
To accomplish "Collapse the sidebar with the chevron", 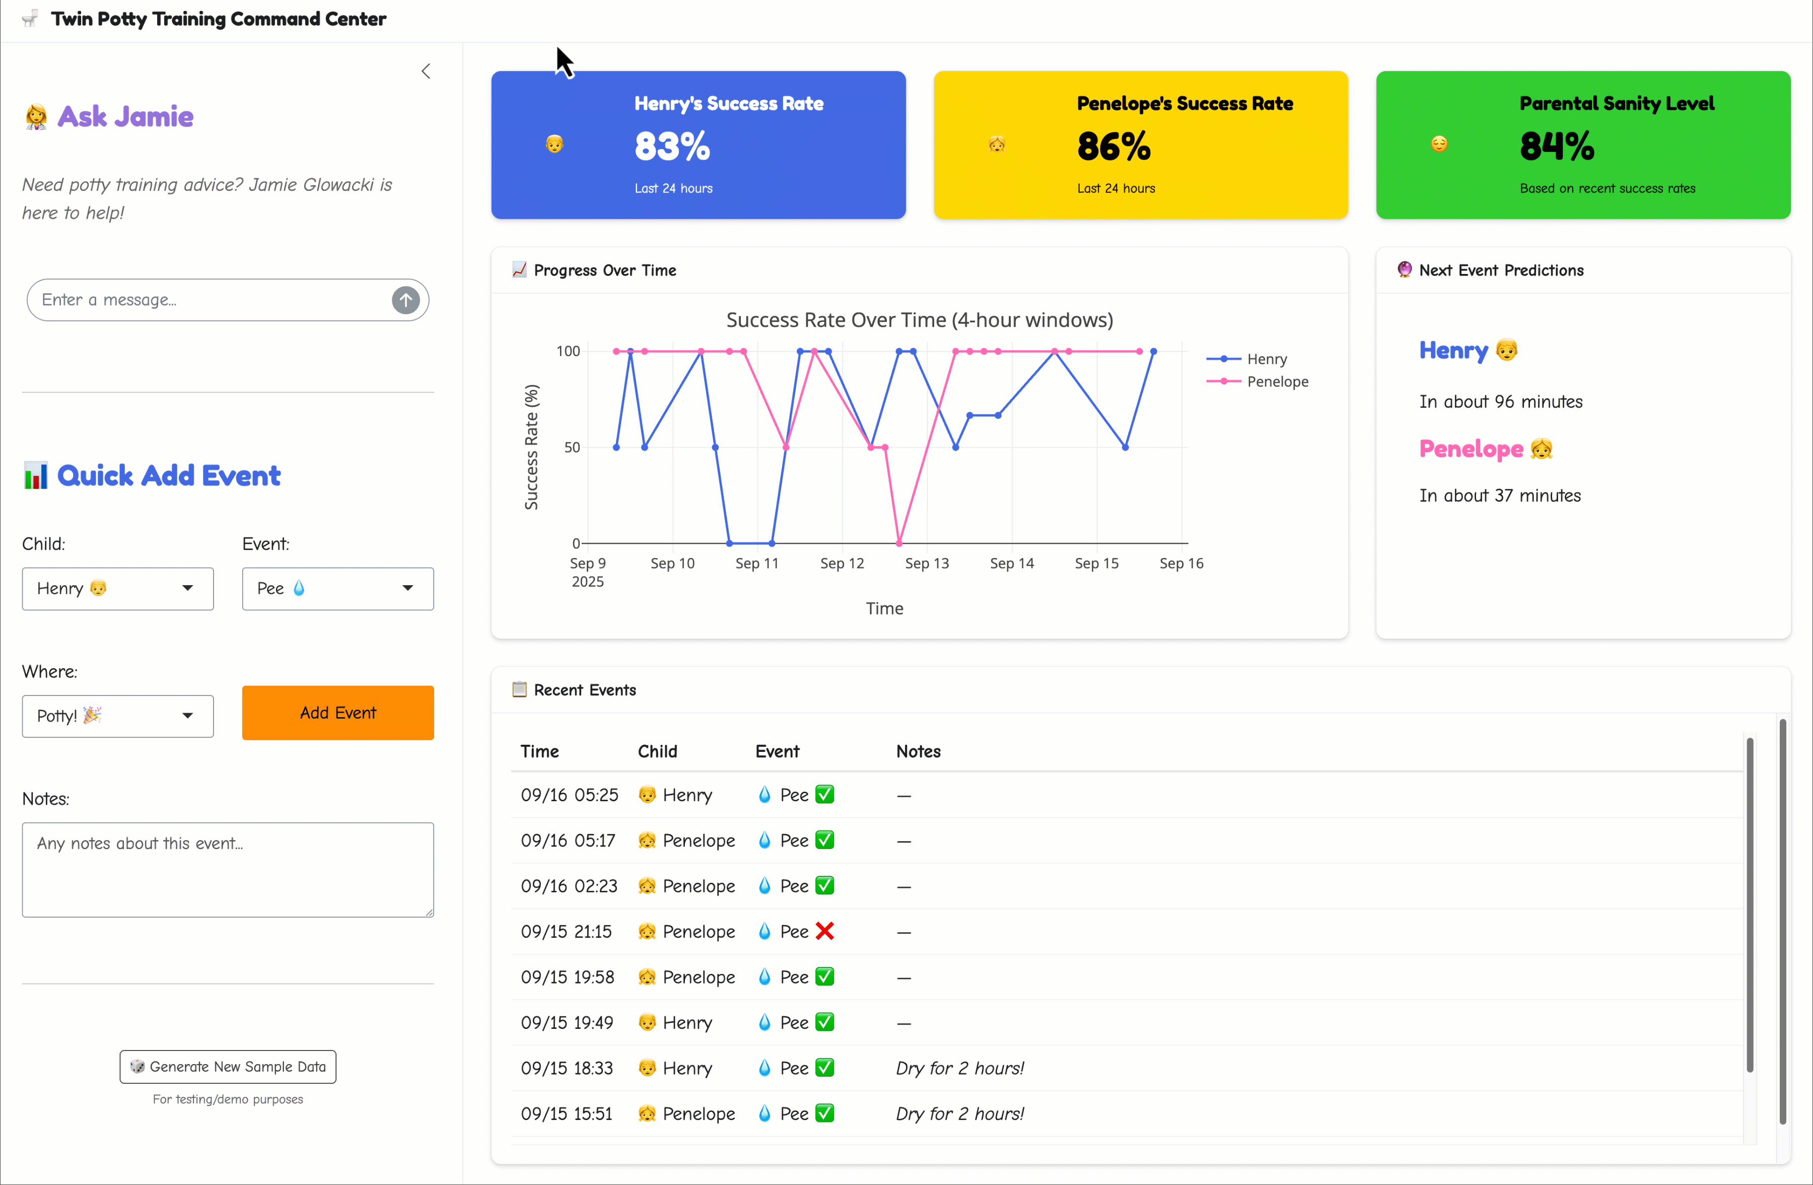I will [426, 72].
